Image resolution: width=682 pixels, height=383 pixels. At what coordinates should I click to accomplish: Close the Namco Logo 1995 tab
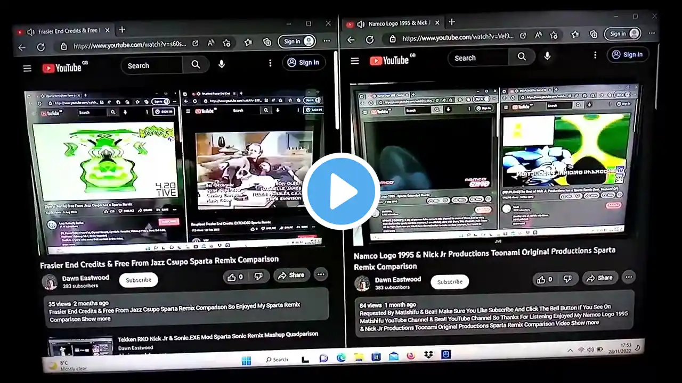click(x=436, y=23)
